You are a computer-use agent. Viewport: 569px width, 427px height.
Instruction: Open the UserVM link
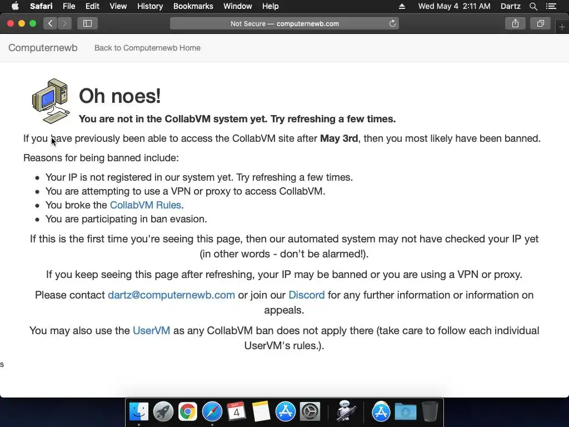[151, 330]
